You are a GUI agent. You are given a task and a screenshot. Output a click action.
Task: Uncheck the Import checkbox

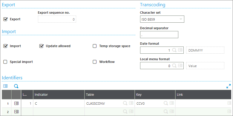coord(5,46)
